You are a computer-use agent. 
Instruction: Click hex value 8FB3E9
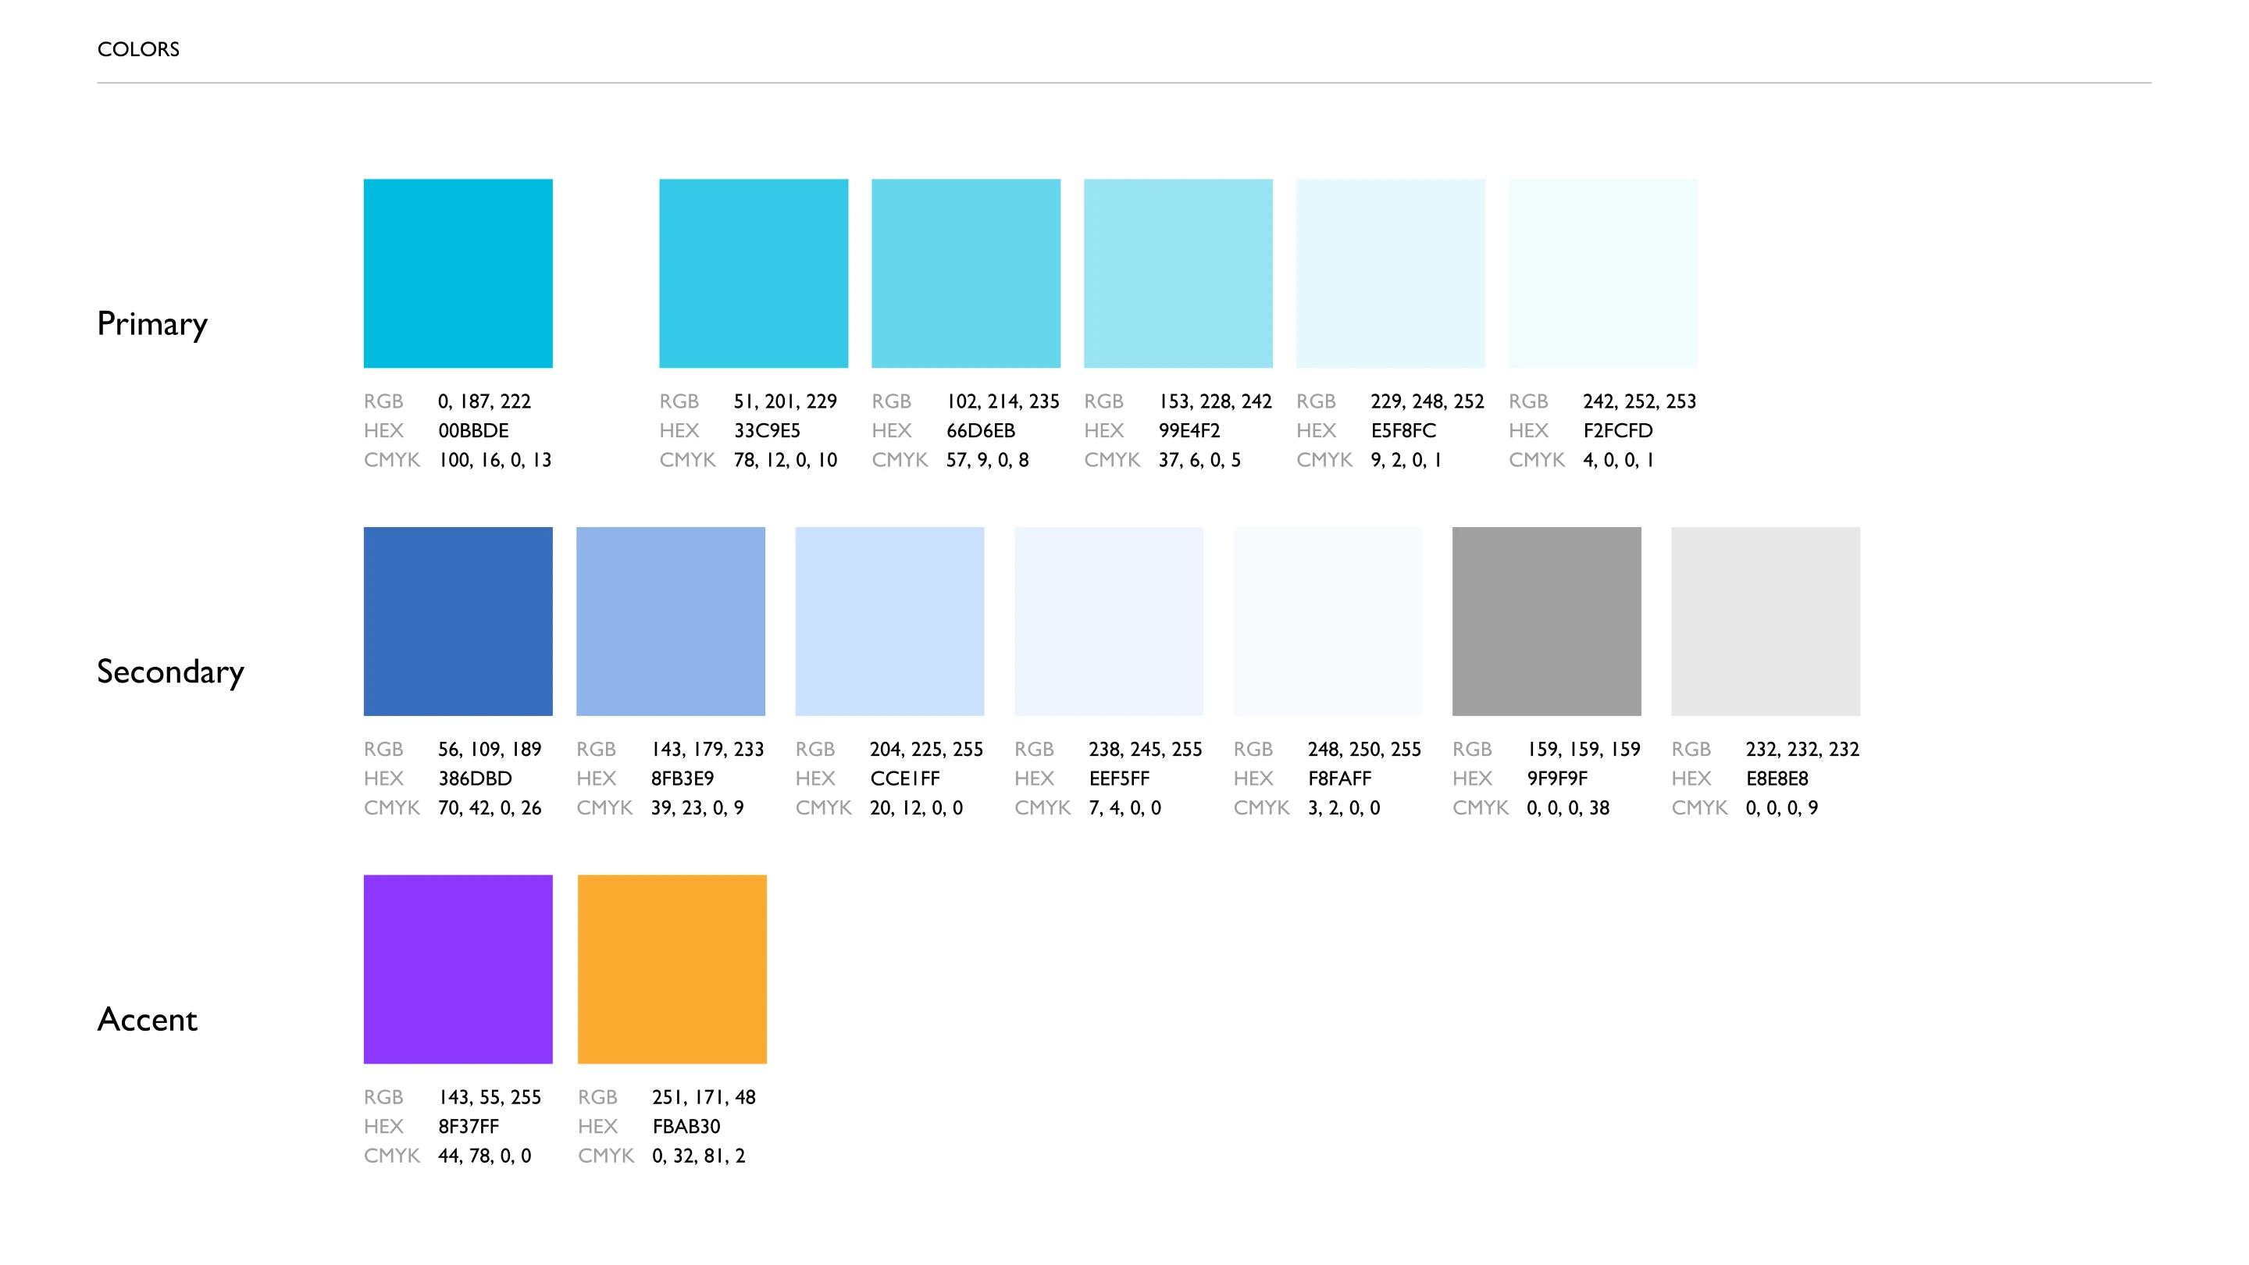click(x=682, y=779)
